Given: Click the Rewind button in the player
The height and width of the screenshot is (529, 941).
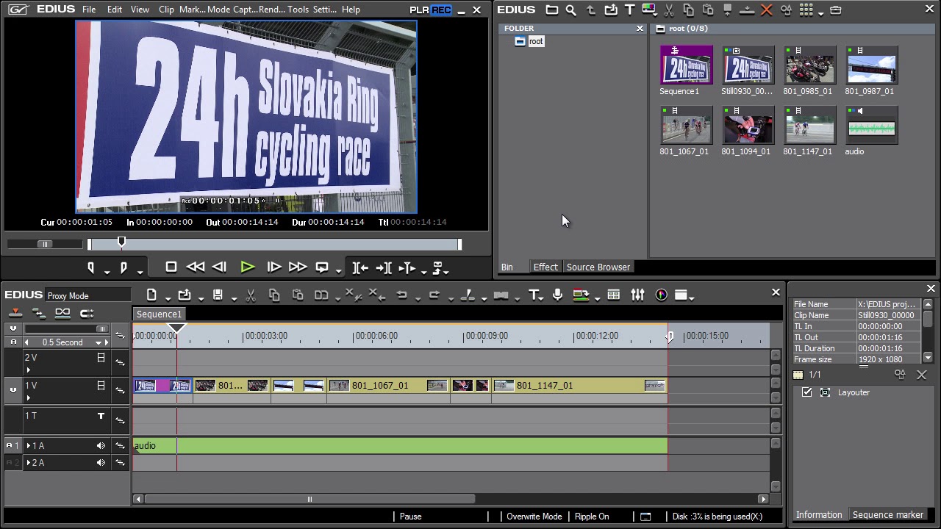Looking at the screenshot, I should (x=196, y=267).
